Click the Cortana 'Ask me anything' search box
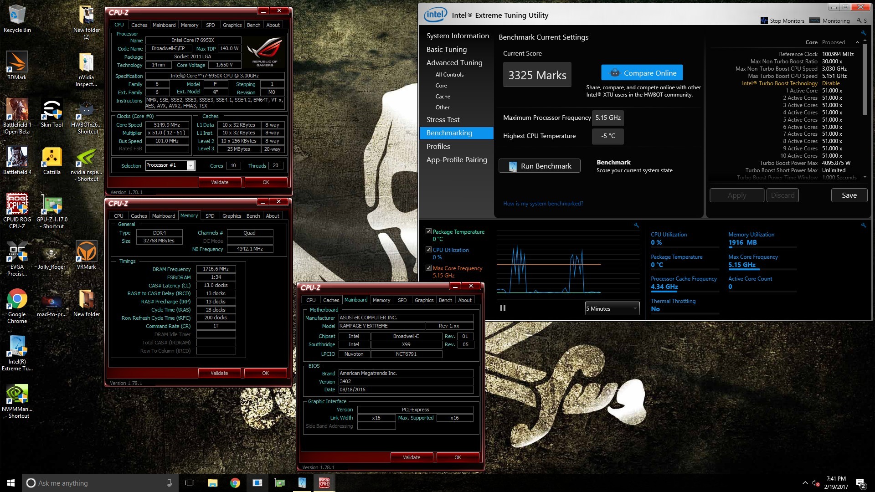875x492 pixels. tap(99, 483)
